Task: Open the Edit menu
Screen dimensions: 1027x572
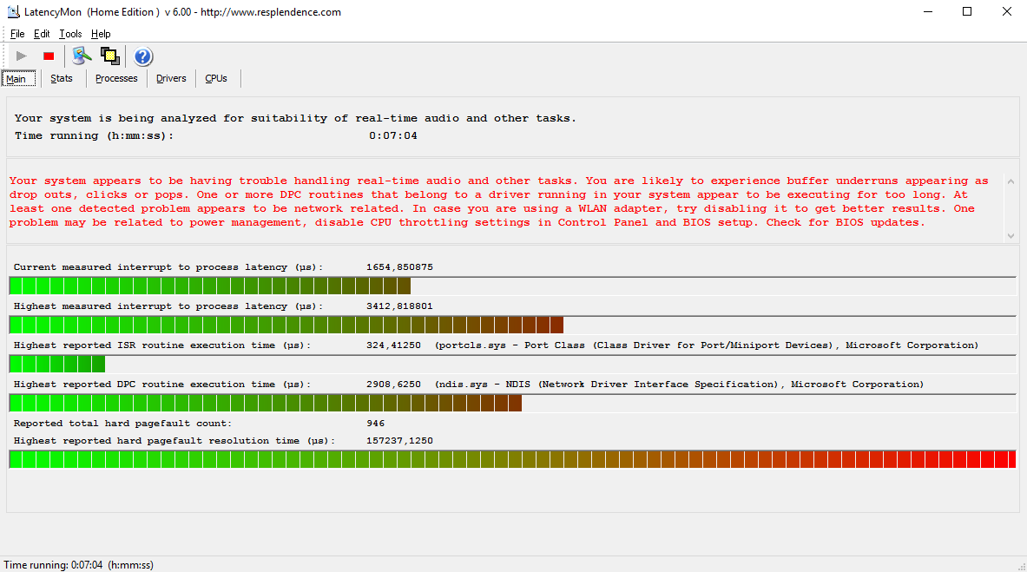Action: pyautogui.click(x=42, y=34)
